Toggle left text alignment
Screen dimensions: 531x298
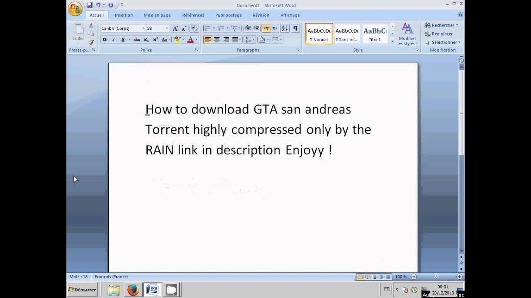[x=208, y=40]
